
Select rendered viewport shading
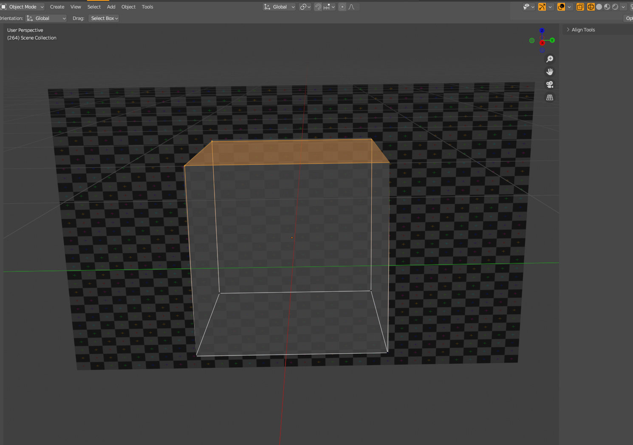pyautogui.click(x=615, y=7)
